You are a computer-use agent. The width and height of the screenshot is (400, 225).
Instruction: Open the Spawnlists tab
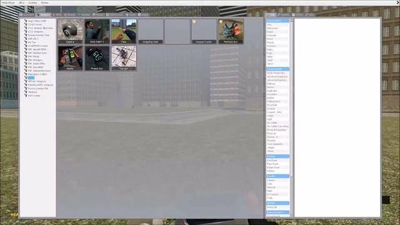(27, 15)
